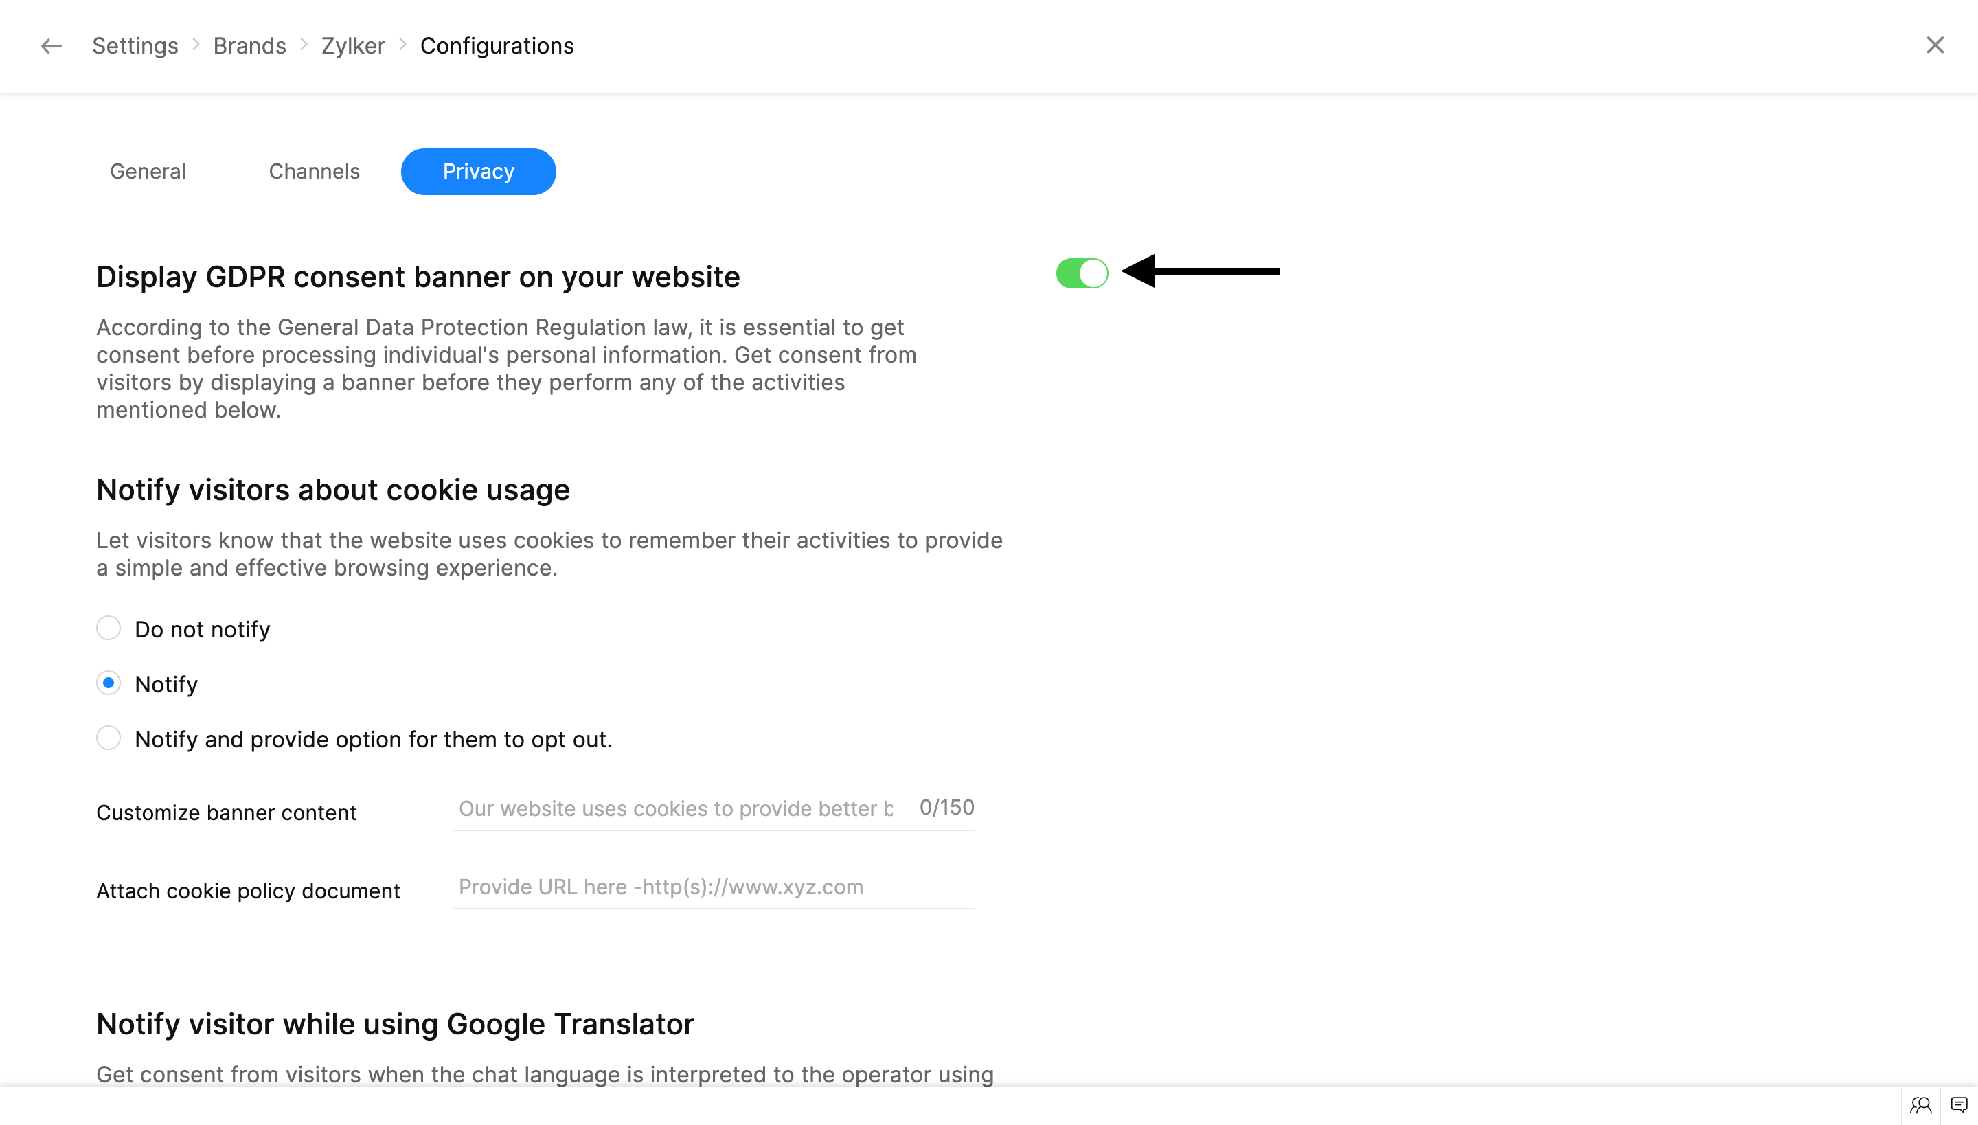Select the "Do not notify" radio button
The image size is (1978, 1125).
coord(109,628)
